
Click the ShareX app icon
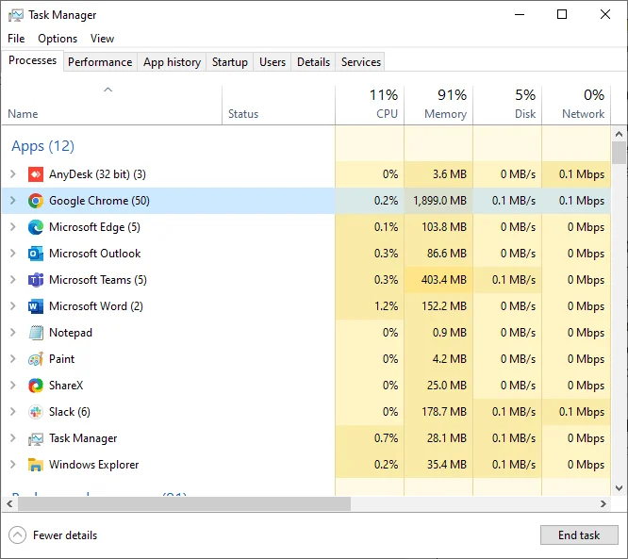coord(36,386)
